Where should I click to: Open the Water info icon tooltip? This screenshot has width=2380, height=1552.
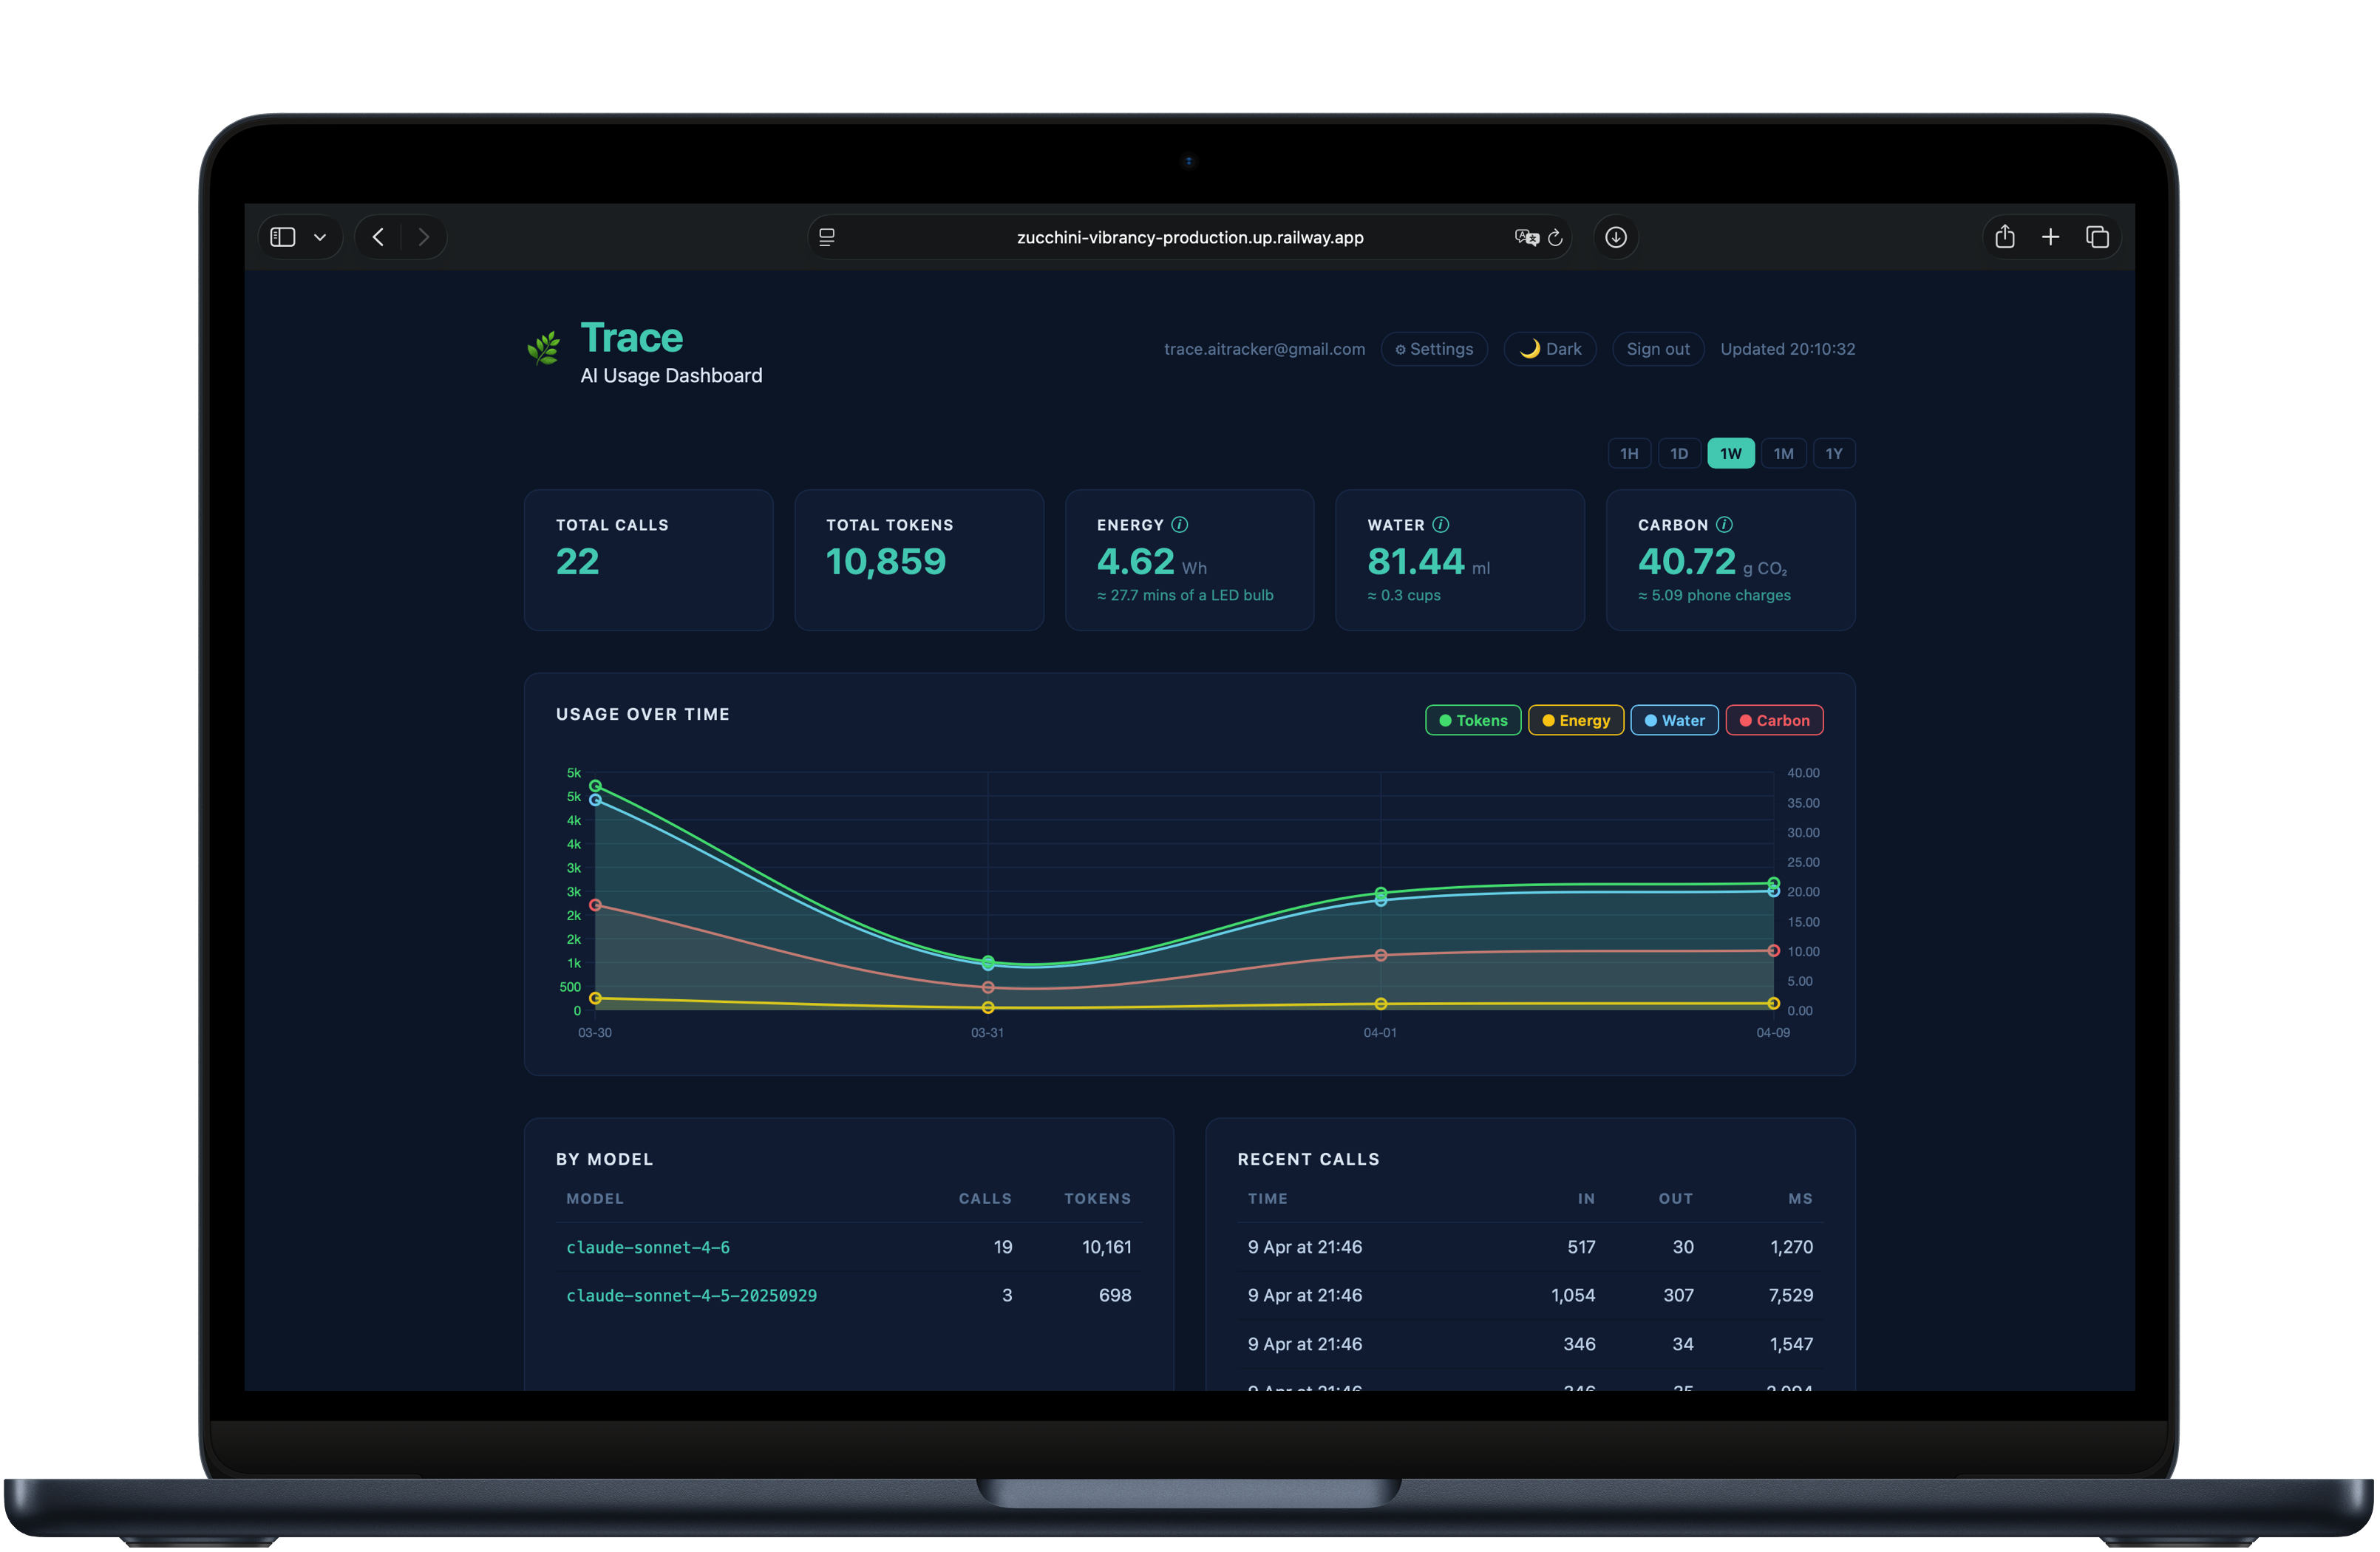point(1441,523)
